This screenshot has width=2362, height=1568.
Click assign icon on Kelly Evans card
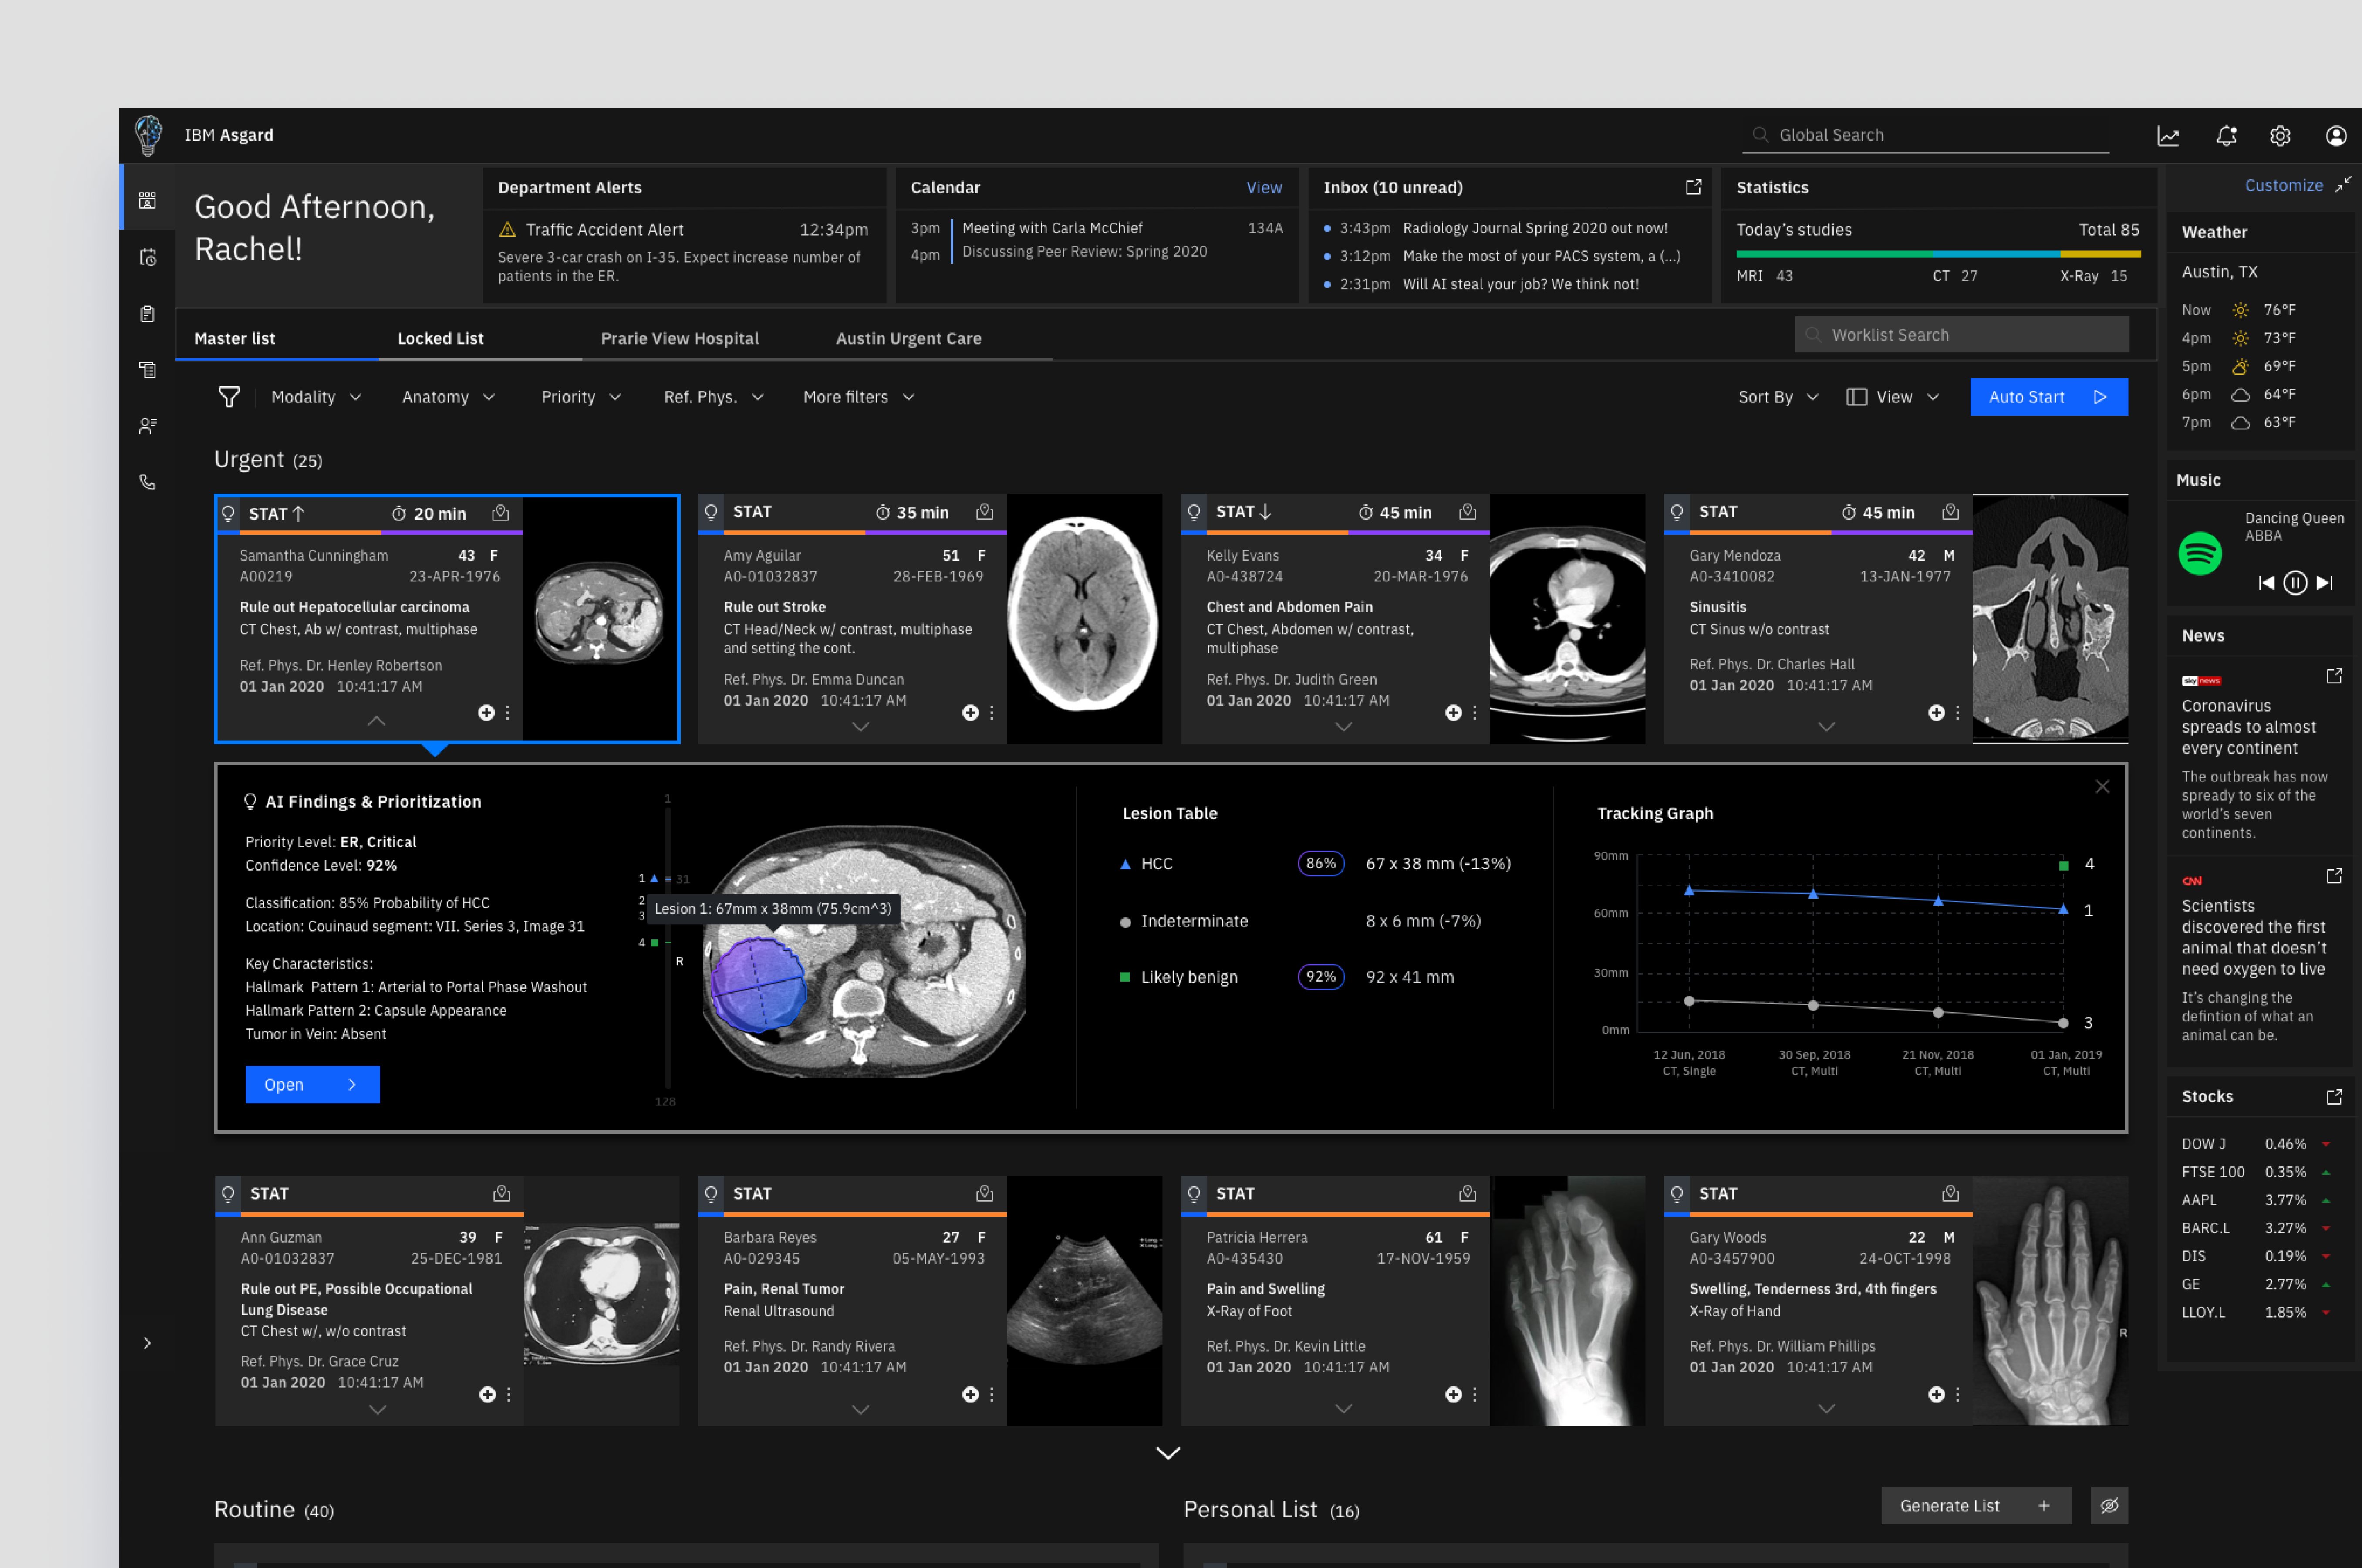1468,512
